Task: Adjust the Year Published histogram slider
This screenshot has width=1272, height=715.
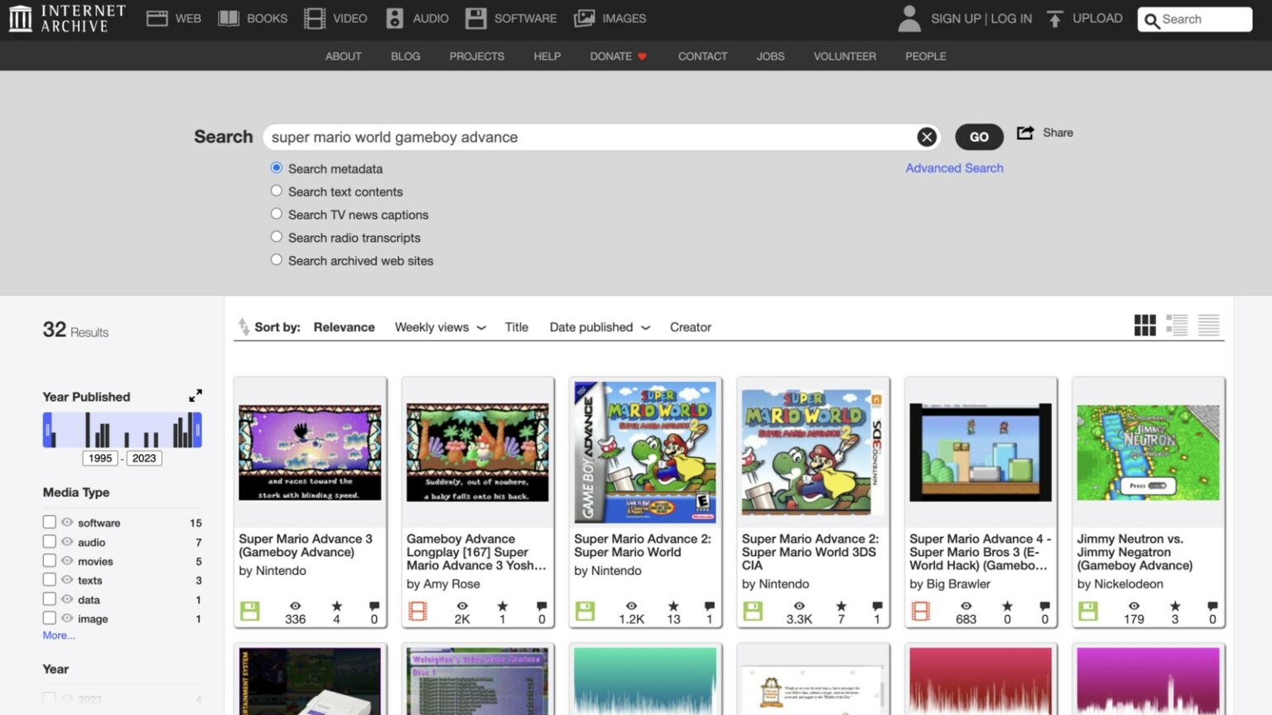Action: point(122,429)
